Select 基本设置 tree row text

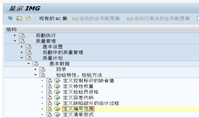click(x=53, y=47)
